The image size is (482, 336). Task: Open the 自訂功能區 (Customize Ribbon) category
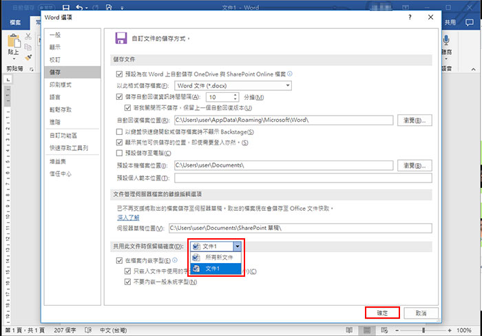72,136
